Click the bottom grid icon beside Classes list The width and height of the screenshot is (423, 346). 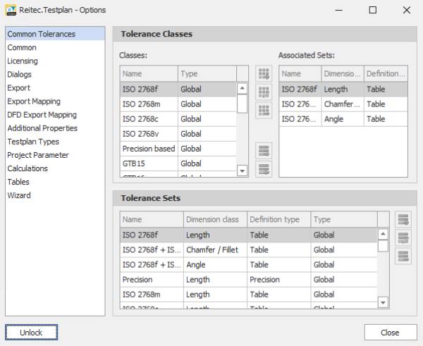click(264, 109)
